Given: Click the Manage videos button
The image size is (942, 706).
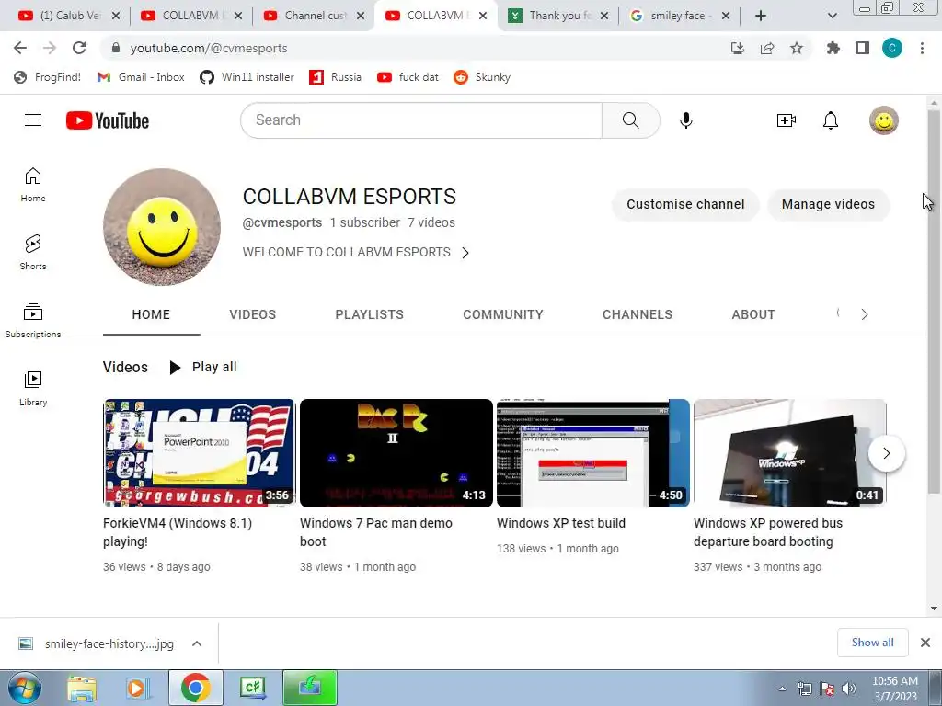Looking at the screenshot, I should click(828, 204).
